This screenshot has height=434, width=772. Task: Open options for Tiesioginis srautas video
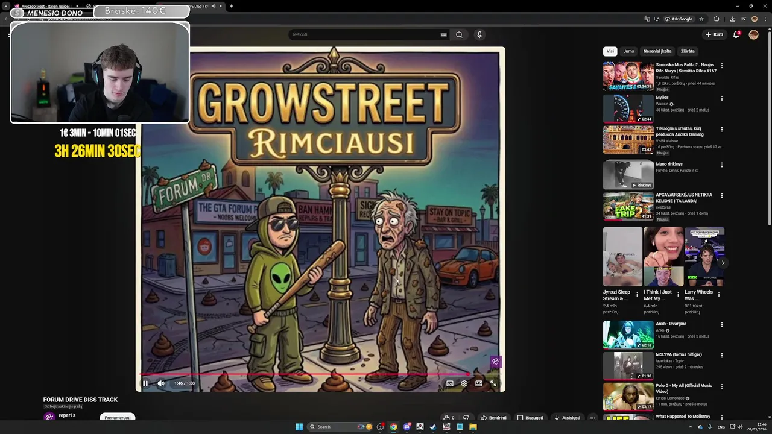721,129
